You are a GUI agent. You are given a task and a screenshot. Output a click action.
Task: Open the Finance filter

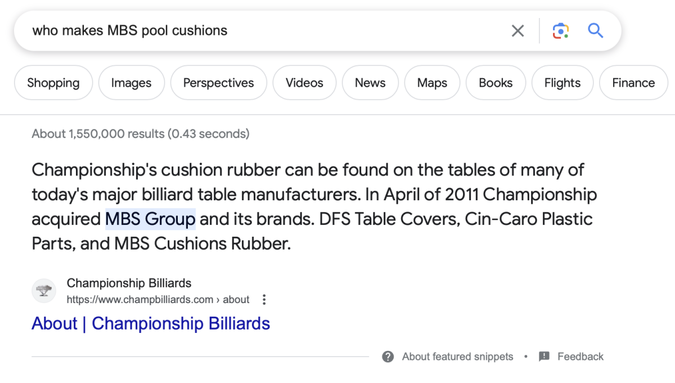pyautogui.click(x=633, y=83)
